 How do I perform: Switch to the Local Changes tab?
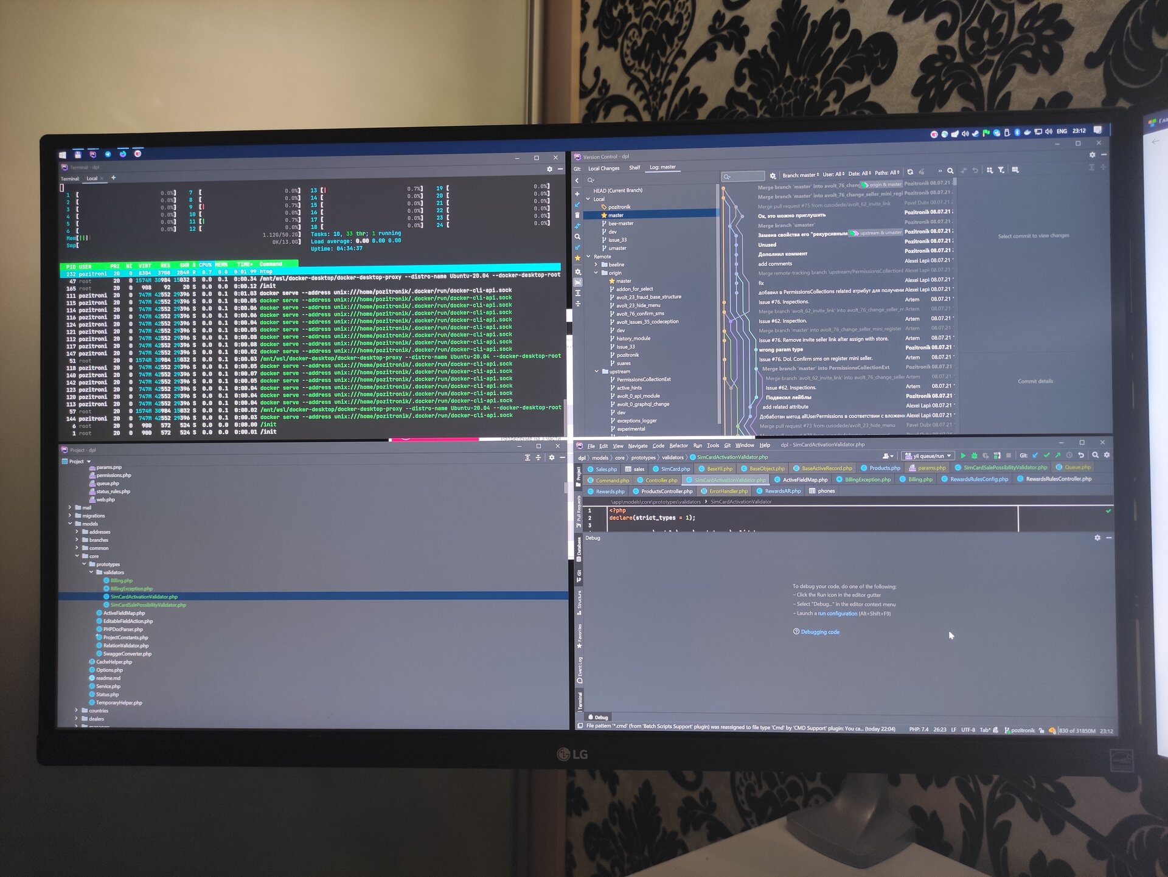603,168
